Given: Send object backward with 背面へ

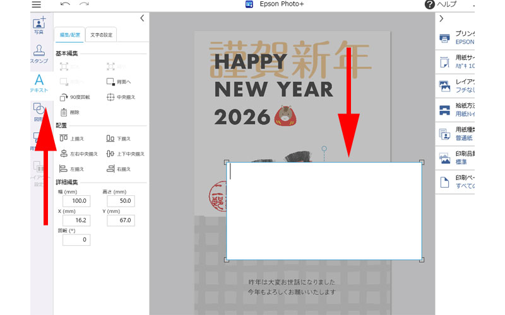Looking at the screenshot, I should pyautogui.click(x=119, y=82).
